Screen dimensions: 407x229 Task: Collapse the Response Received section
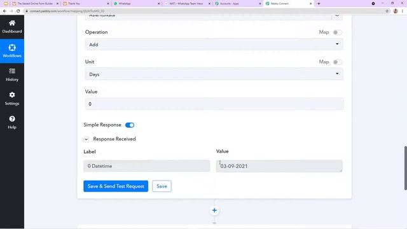(86, 139)
